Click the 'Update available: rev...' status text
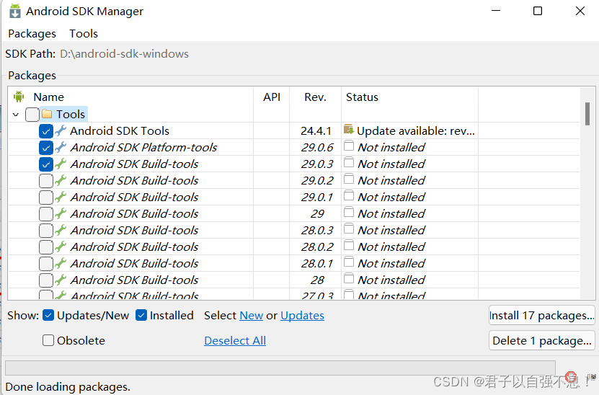This screenshot has width=599, height=395. 416,131
